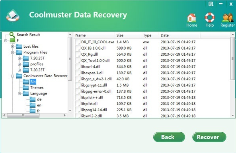Select the Bin tree label

click(x=33, y=82)
